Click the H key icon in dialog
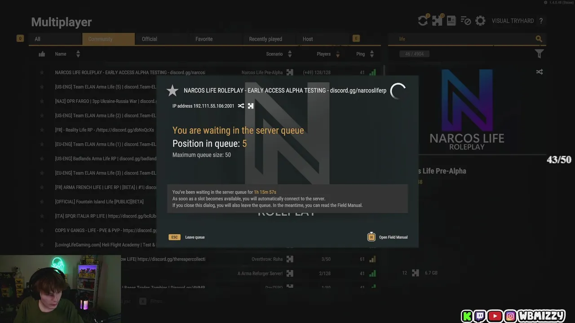This screenshot has height=323, width=575. pos(371,237)
